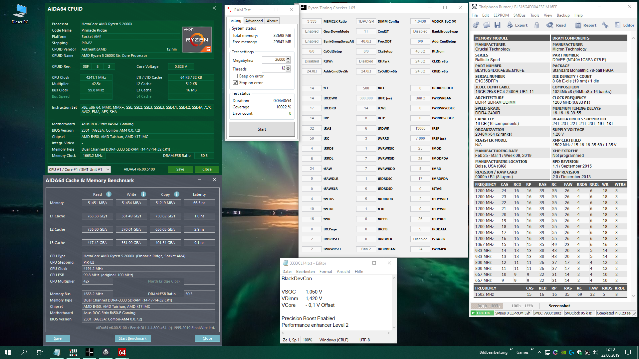Increase the Megabytes spinner value

288,58
